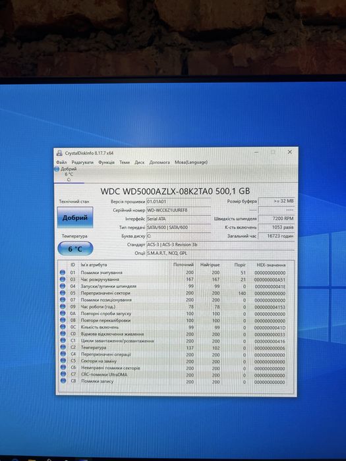
Task: Click status dot for 04 Запуски/зупинки шпинделя
Action: click(x=63, y=286)
